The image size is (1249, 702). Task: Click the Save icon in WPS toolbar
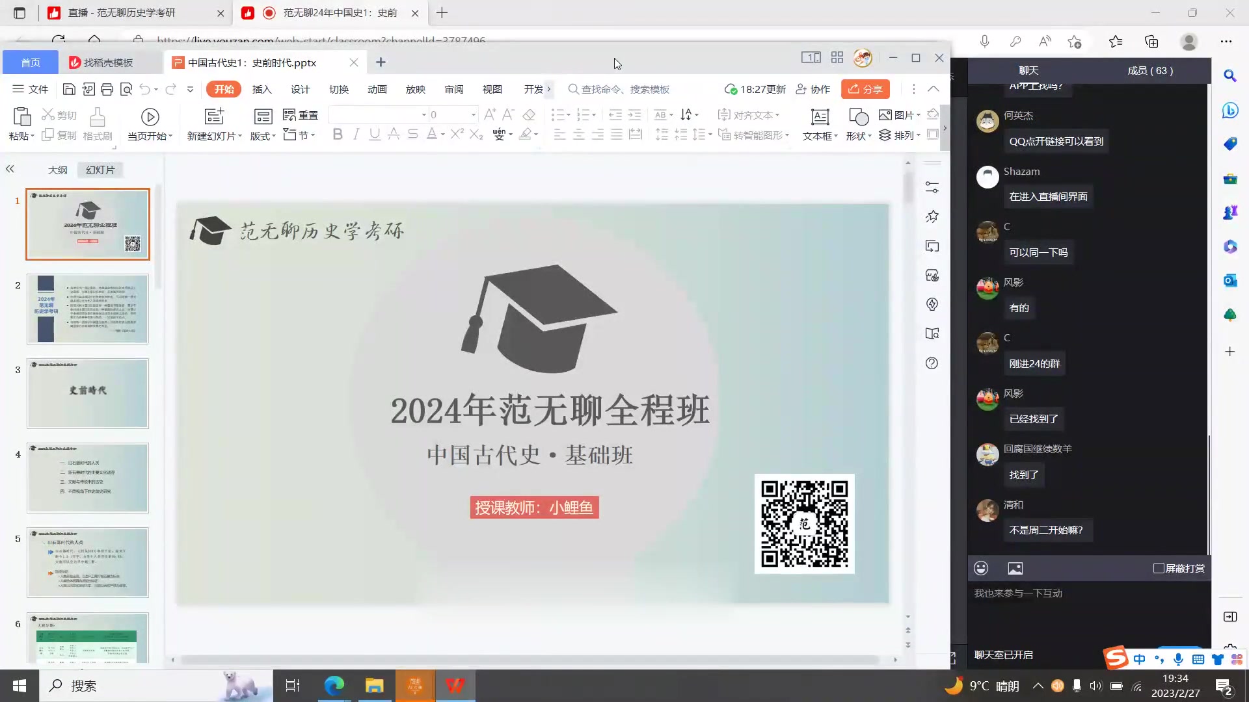click(x=69, y=89)
